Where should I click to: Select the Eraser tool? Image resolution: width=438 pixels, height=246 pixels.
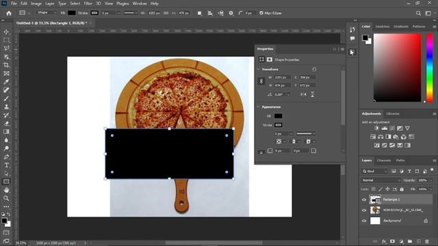pos(6,123)
